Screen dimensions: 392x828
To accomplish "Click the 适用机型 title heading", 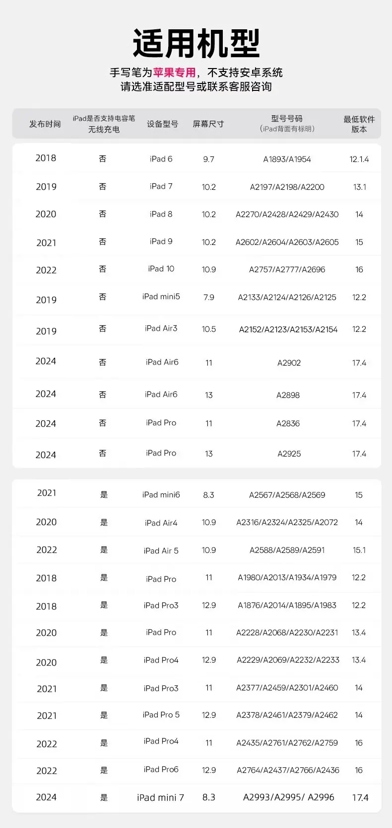I will click(x=196, y=44).
